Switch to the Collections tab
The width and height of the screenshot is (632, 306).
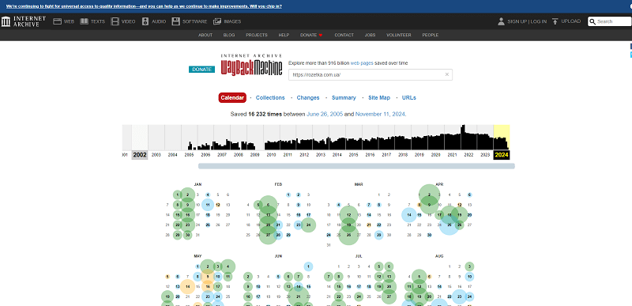(270, 97)
